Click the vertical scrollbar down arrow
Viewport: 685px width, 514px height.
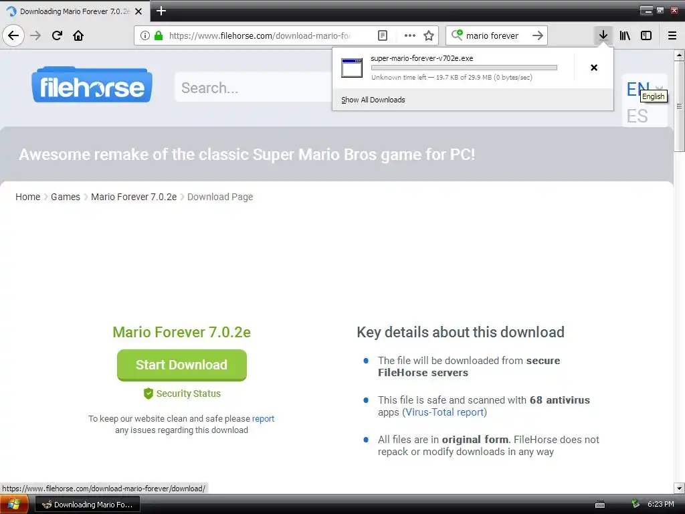click(679, 488)
